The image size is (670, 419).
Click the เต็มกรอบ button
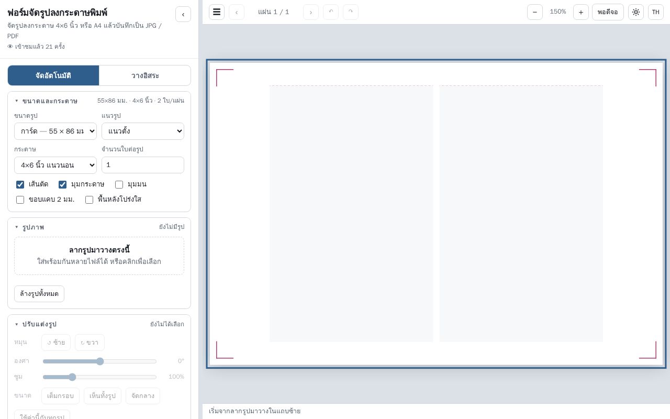60,396
